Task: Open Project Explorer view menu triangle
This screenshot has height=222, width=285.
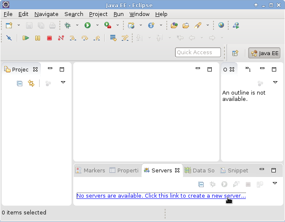Action: 63,82
